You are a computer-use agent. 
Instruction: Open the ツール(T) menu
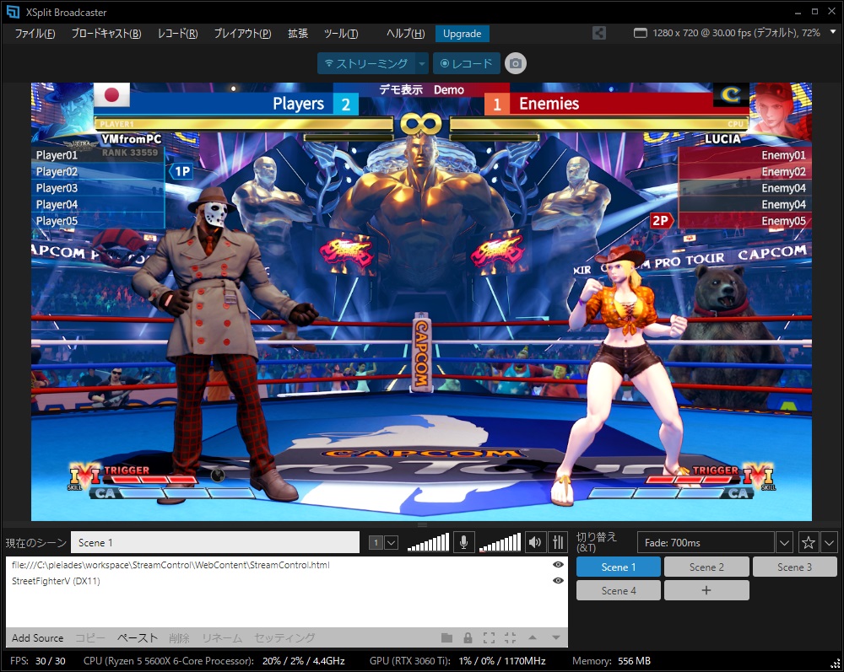tap(341, 34)
